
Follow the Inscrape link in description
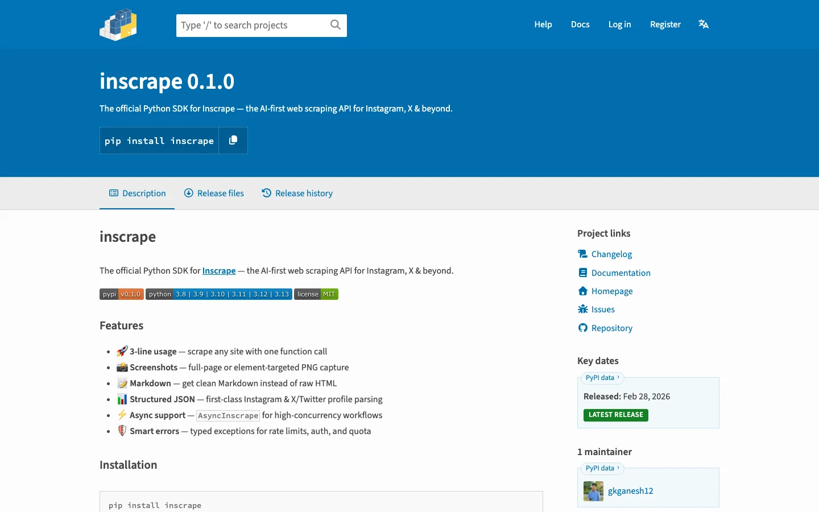pos(219,271)
